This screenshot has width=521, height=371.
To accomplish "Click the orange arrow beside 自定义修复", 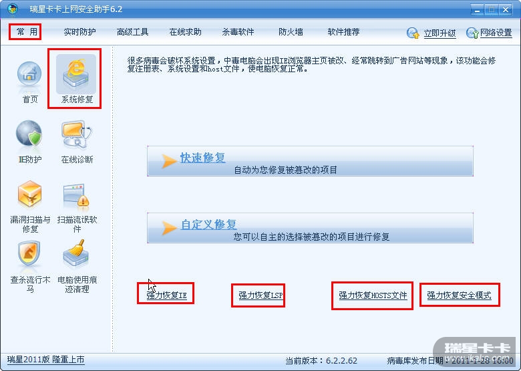I will 168,228.
